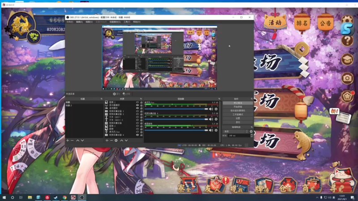Pop out the 场景 dock panel icon
Image resolution: width=358 pixels, height=201 pixels.
point(102,99)
